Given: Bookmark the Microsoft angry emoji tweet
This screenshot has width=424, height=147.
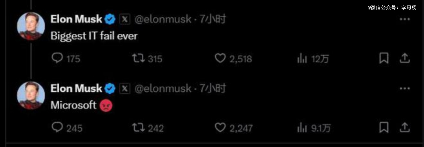Looking at the screenshot, I should click(384, 127).
